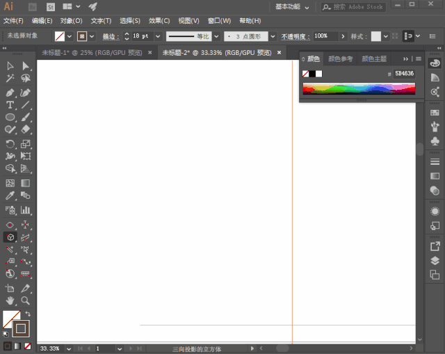Select the Mesh tool

click(10, 183)
